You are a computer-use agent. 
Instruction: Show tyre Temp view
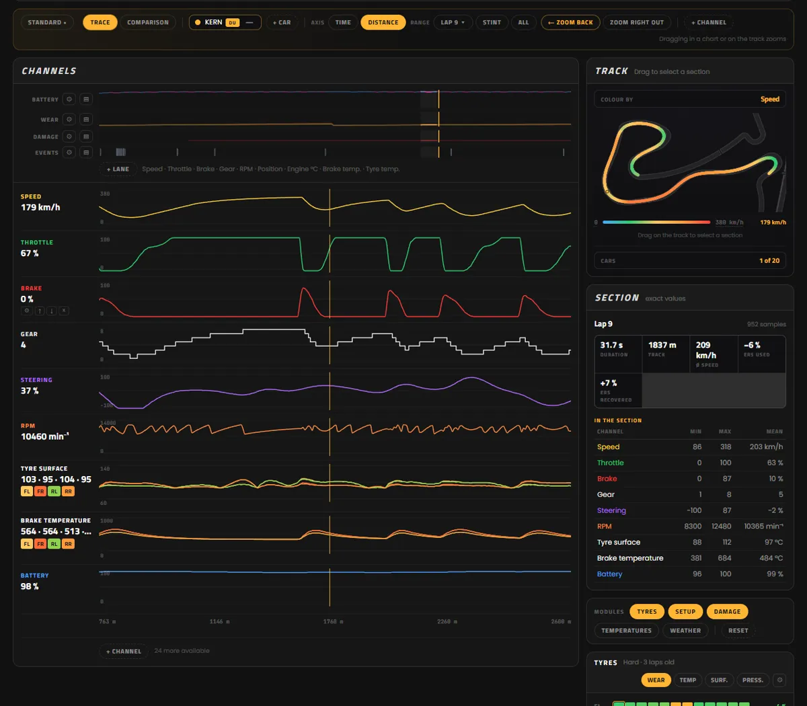tap(688, 680)
